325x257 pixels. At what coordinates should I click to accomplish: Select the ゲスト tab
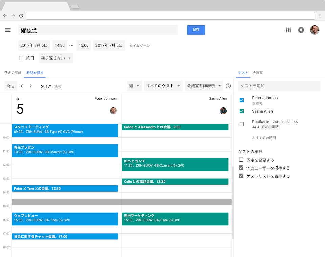tap(243, 73)
